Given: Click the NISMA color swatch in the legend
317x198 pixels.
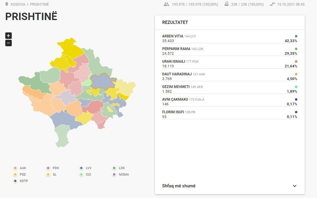Looking at the screenshot, I should (114, 174).
